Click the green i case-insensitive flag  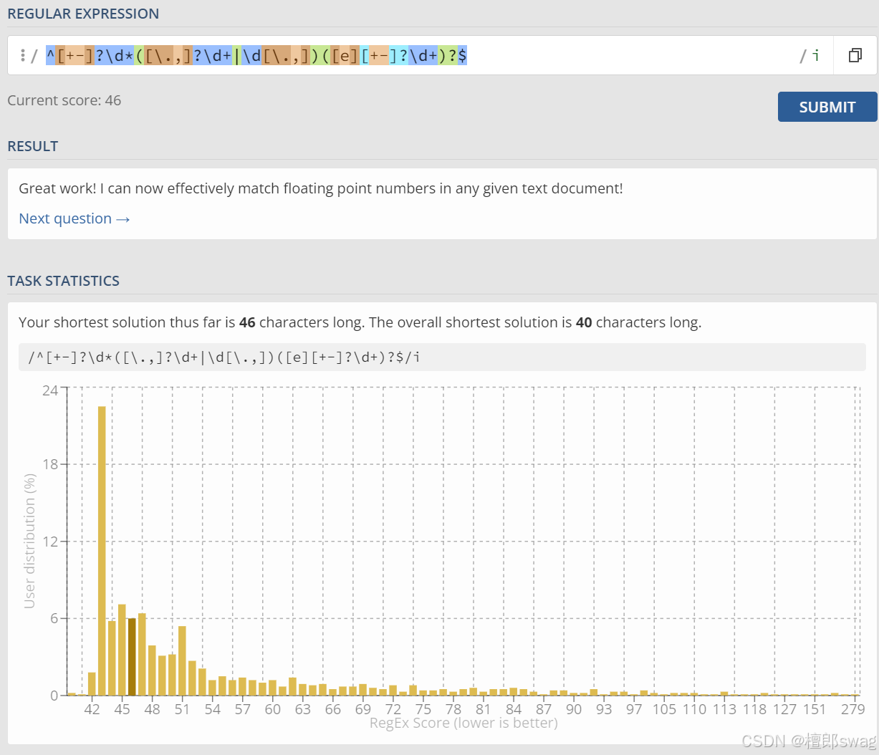pyautogui.click(x=816, y=54)
